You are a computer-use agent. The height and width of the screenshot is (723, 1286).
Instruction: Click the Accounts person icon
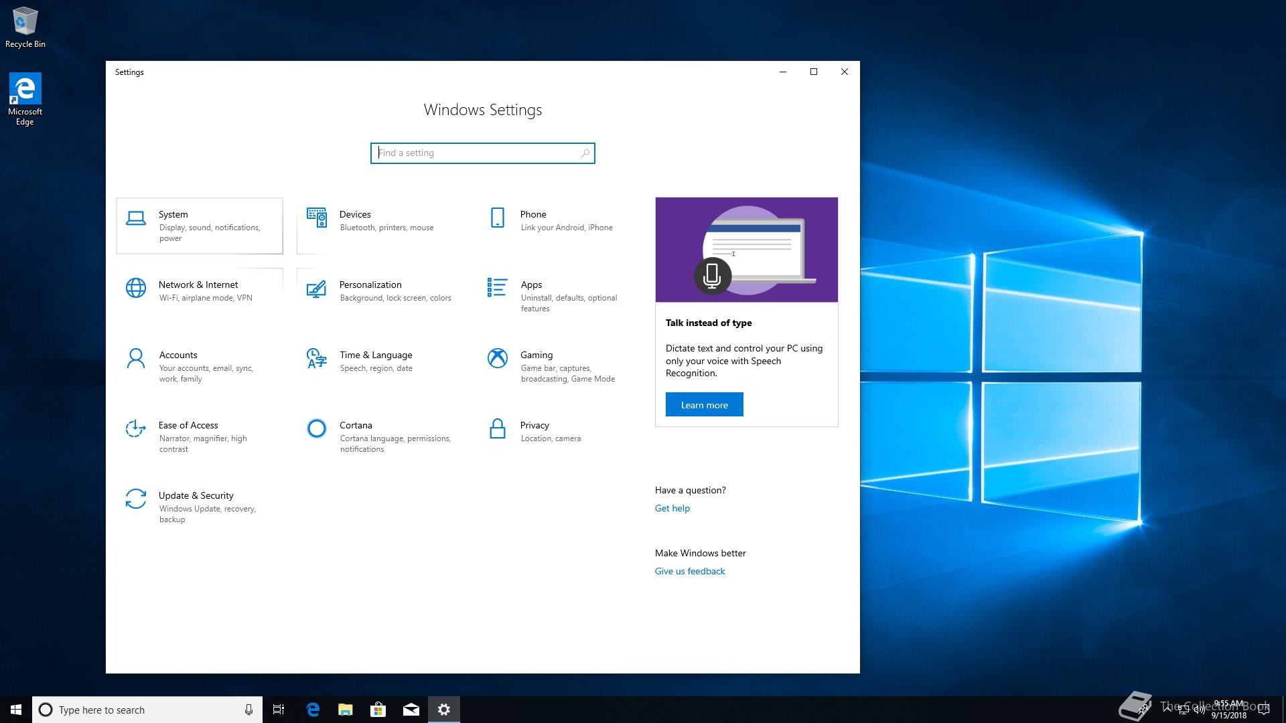pos(136,359)
